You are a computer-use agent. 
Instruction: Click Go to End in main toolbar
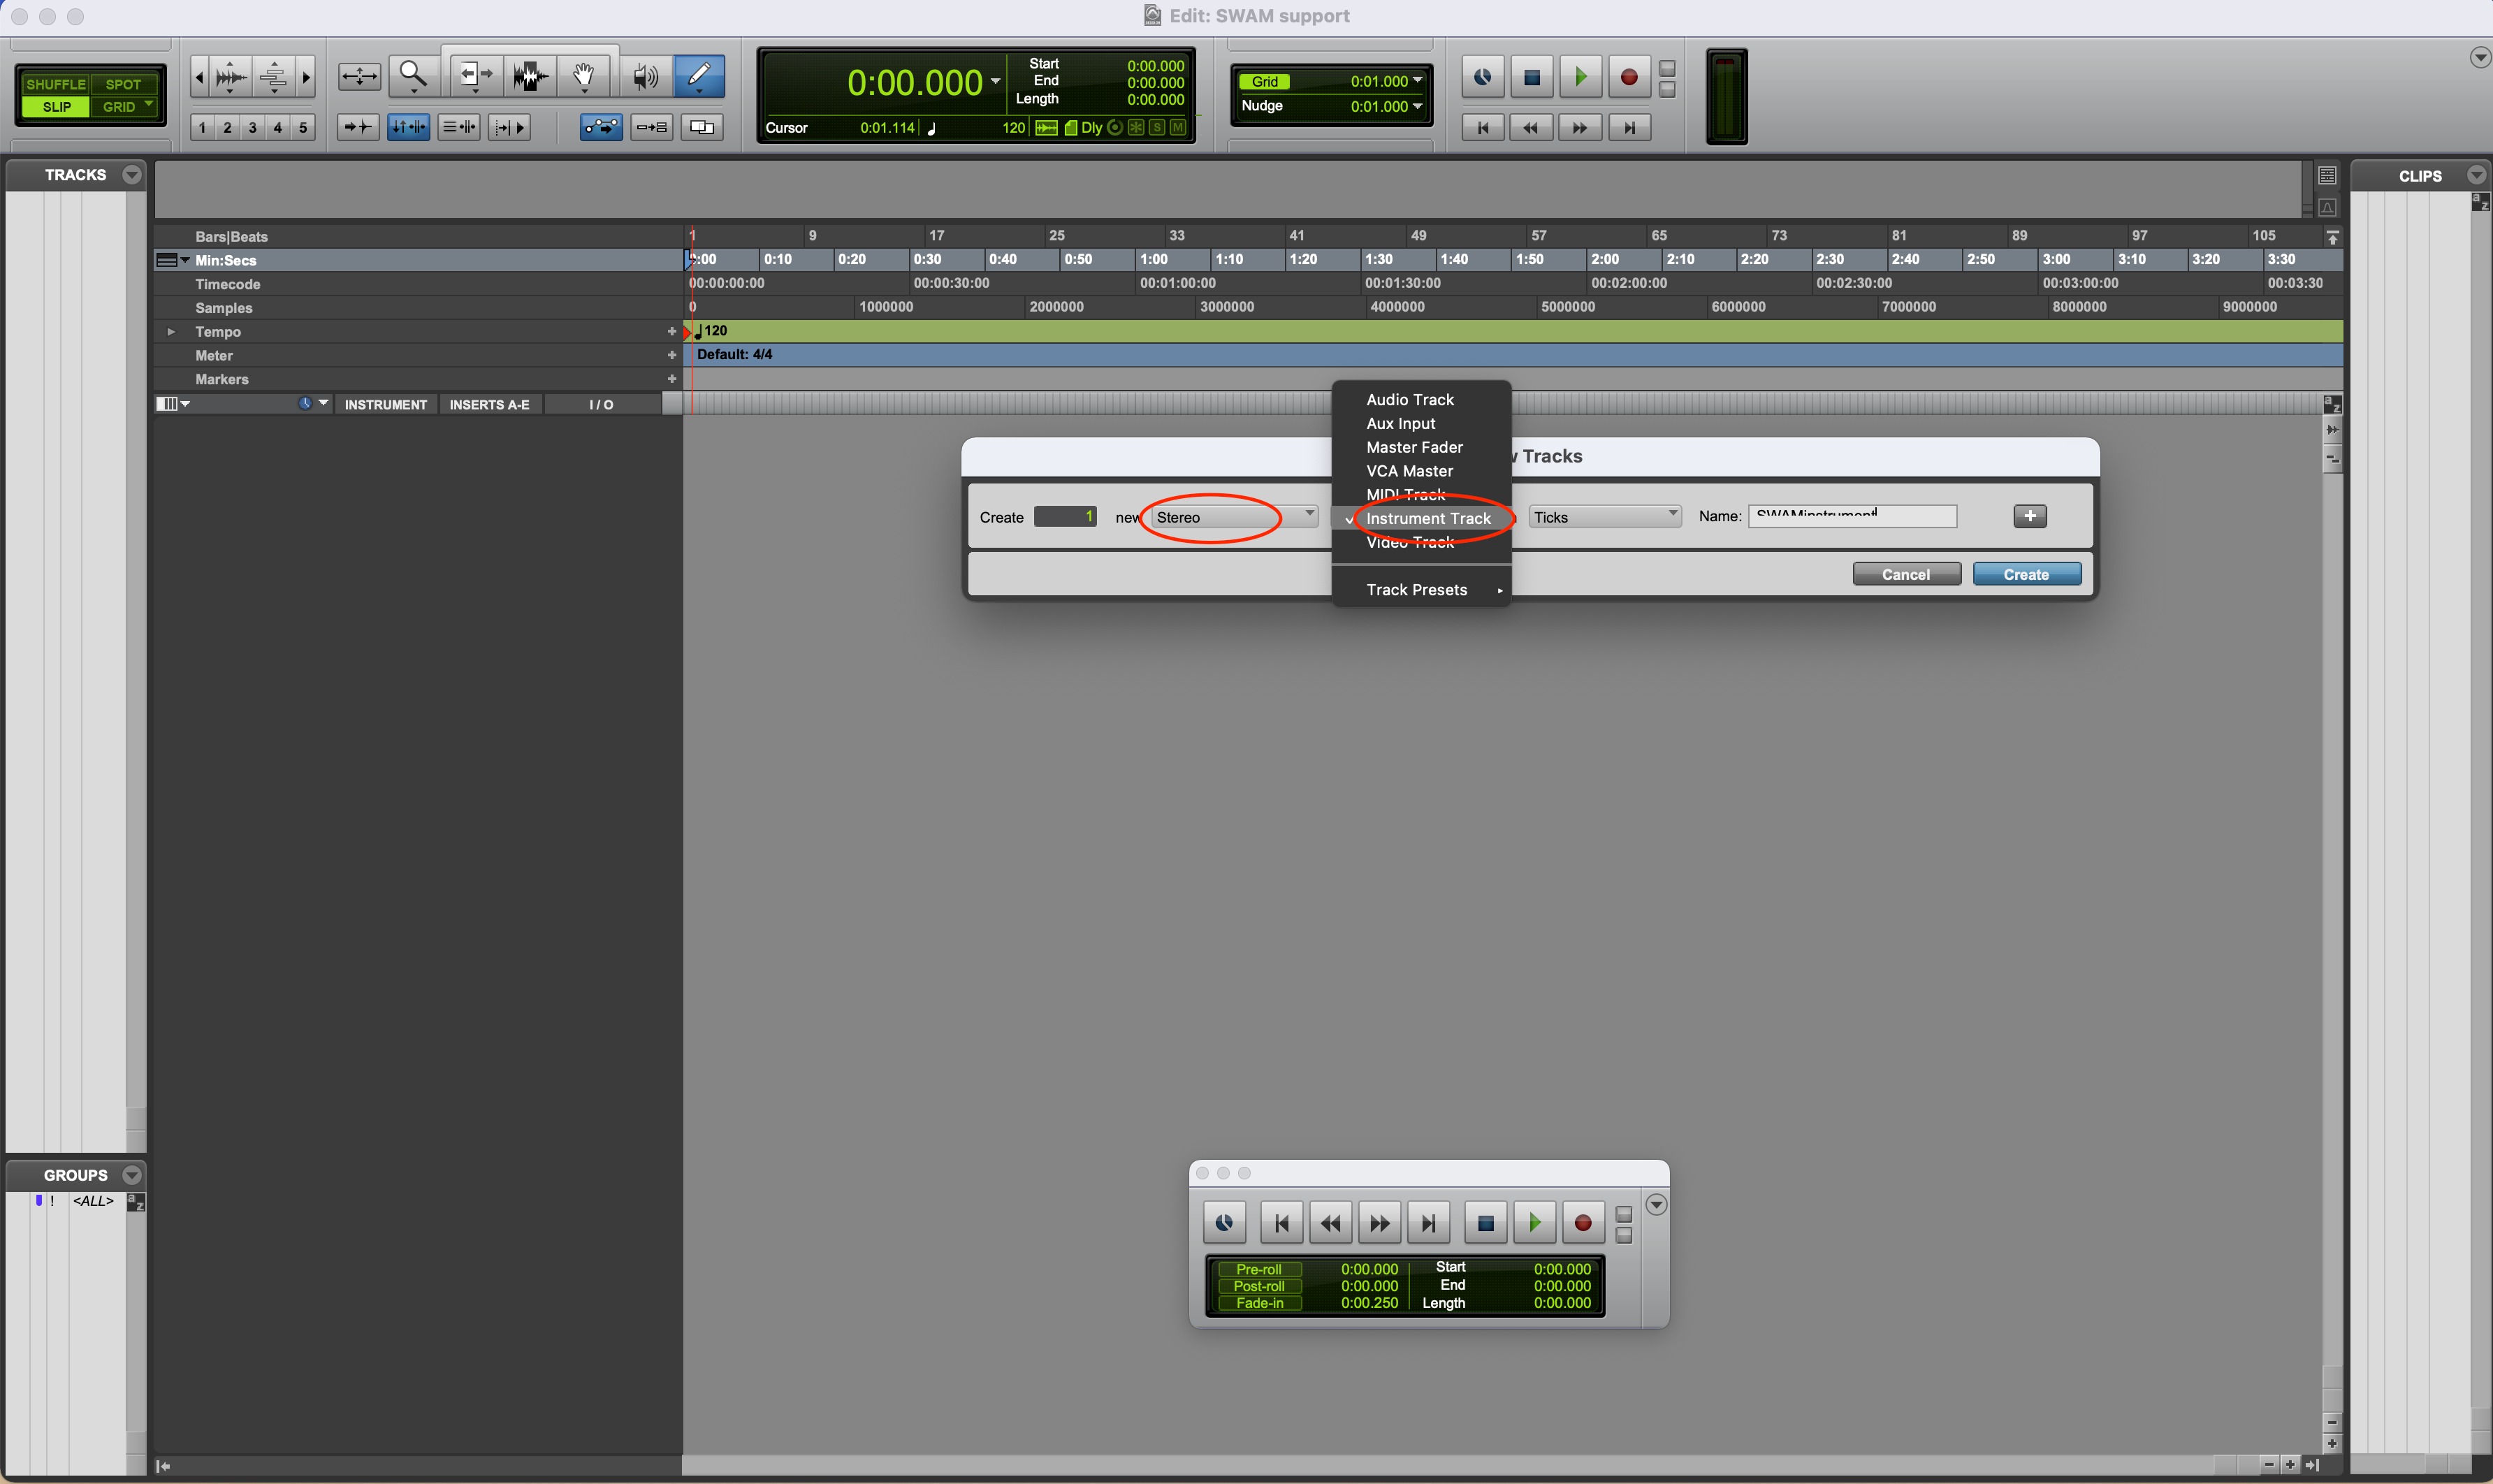(1629, 128)
